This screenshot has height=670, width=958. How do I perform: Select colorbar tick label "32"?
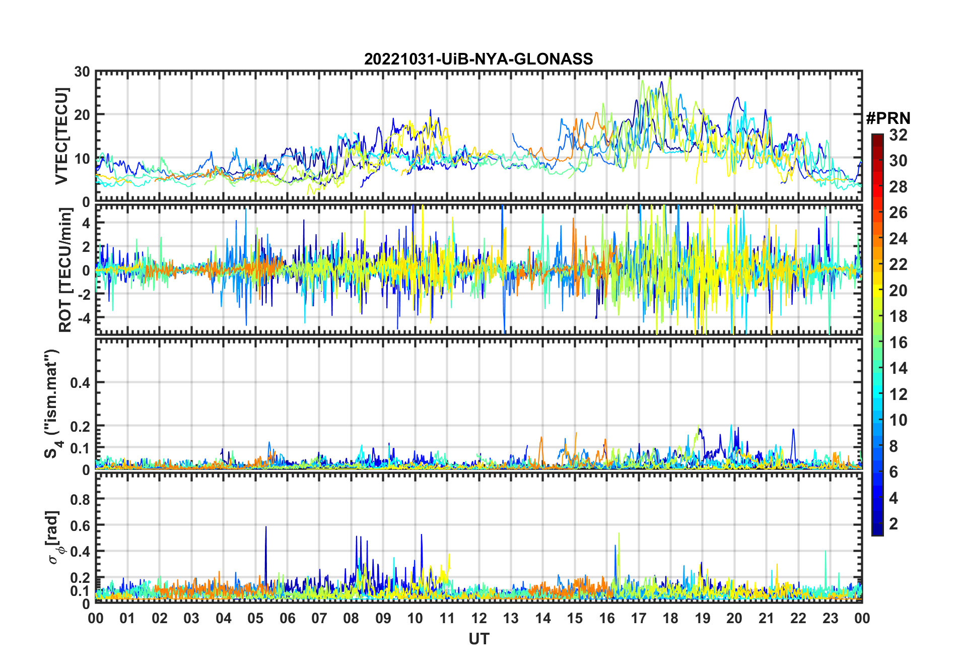pyautogui.click(x=898, y=135)
